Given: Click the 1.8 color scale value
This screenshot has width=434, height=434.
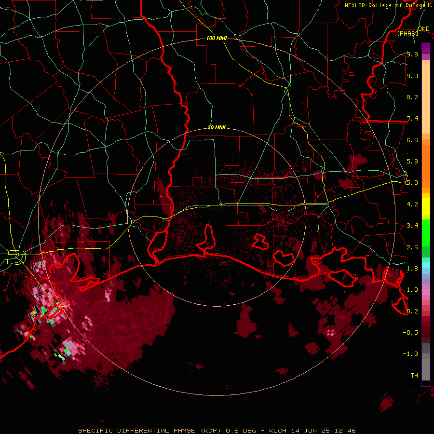Looking at the screenshot, I should point(412,269).
